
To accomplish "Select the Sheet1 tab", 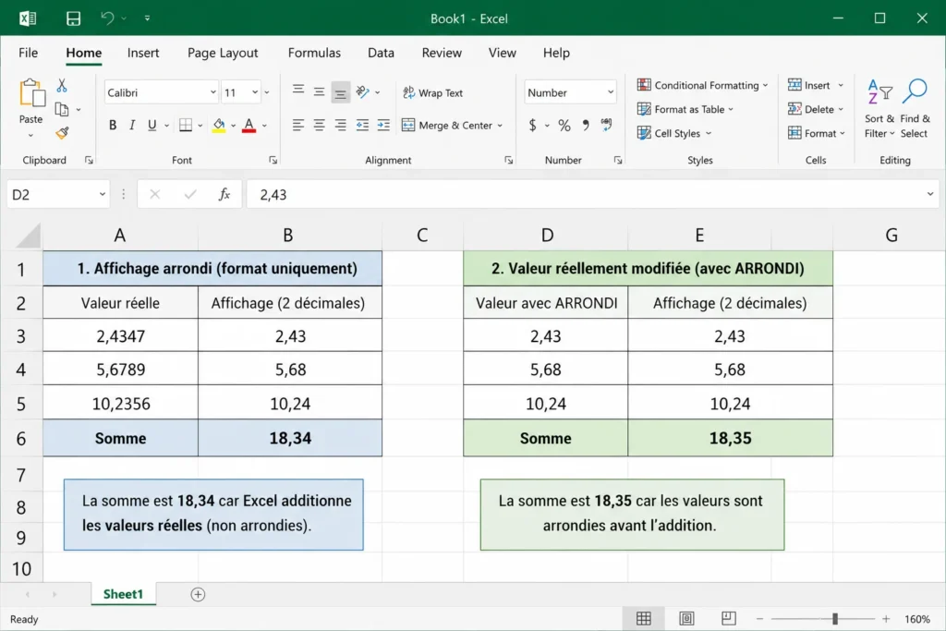I will coord(123,594).
